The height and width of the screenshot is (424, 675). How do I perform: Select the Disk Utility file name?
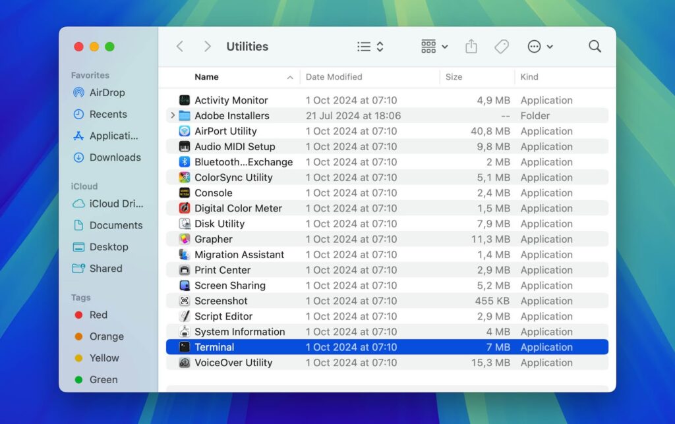point(220,224)
